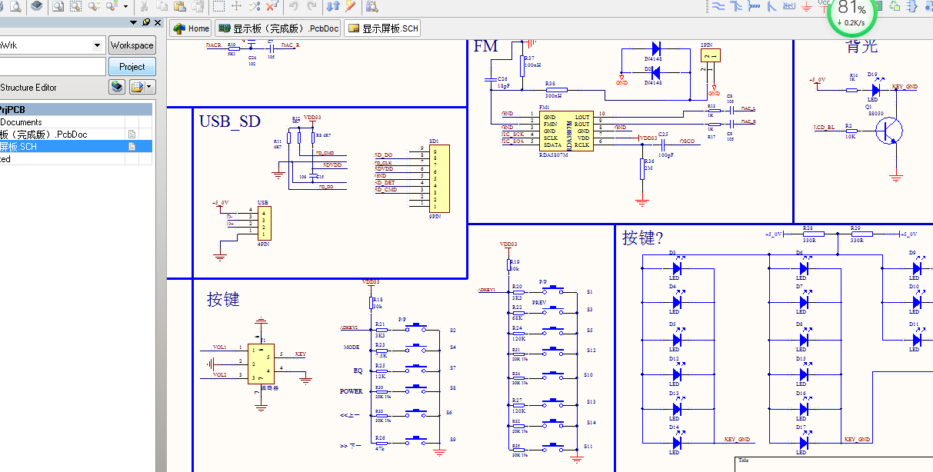The width and height of the screenshot is (933, 472).
Task: Click the Redo arrow
Action: pos(312,6)
